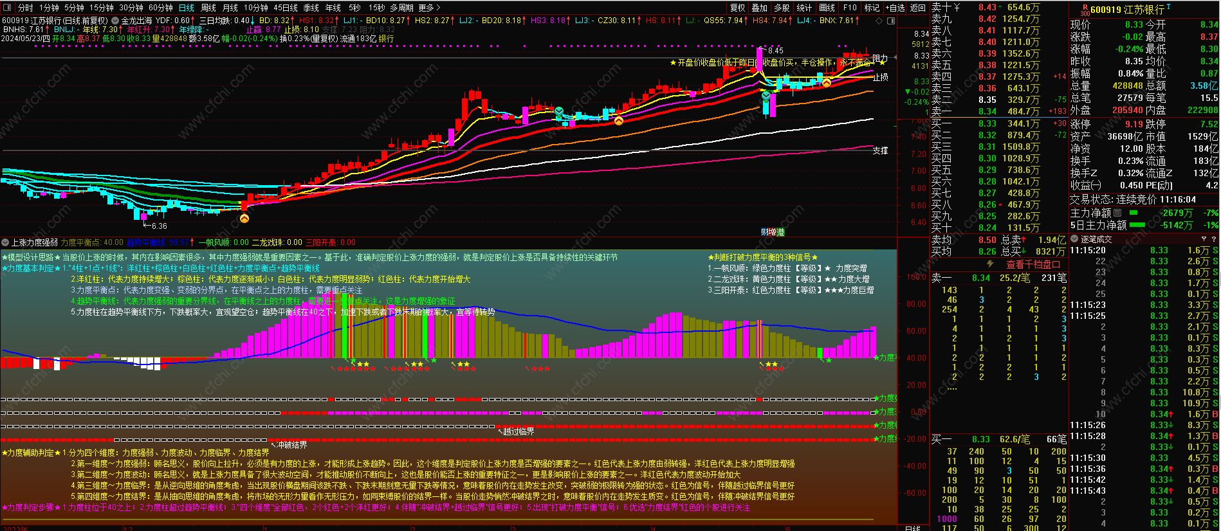The height and width of the screenshot is (531, 1221).
Task: Open the 主力净额 detail list icon
Action: [x=1117, y=213]
